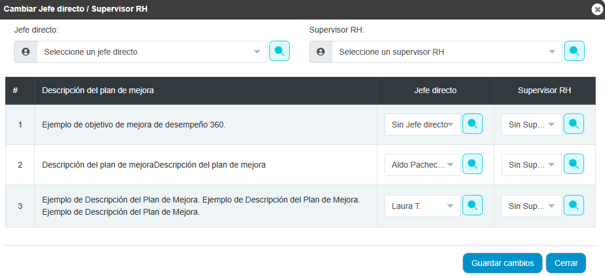This screenshot has height=277, width=605.
Task: Click search icon next to Supervisor RH selector
Action: click(x=574, y=51)
